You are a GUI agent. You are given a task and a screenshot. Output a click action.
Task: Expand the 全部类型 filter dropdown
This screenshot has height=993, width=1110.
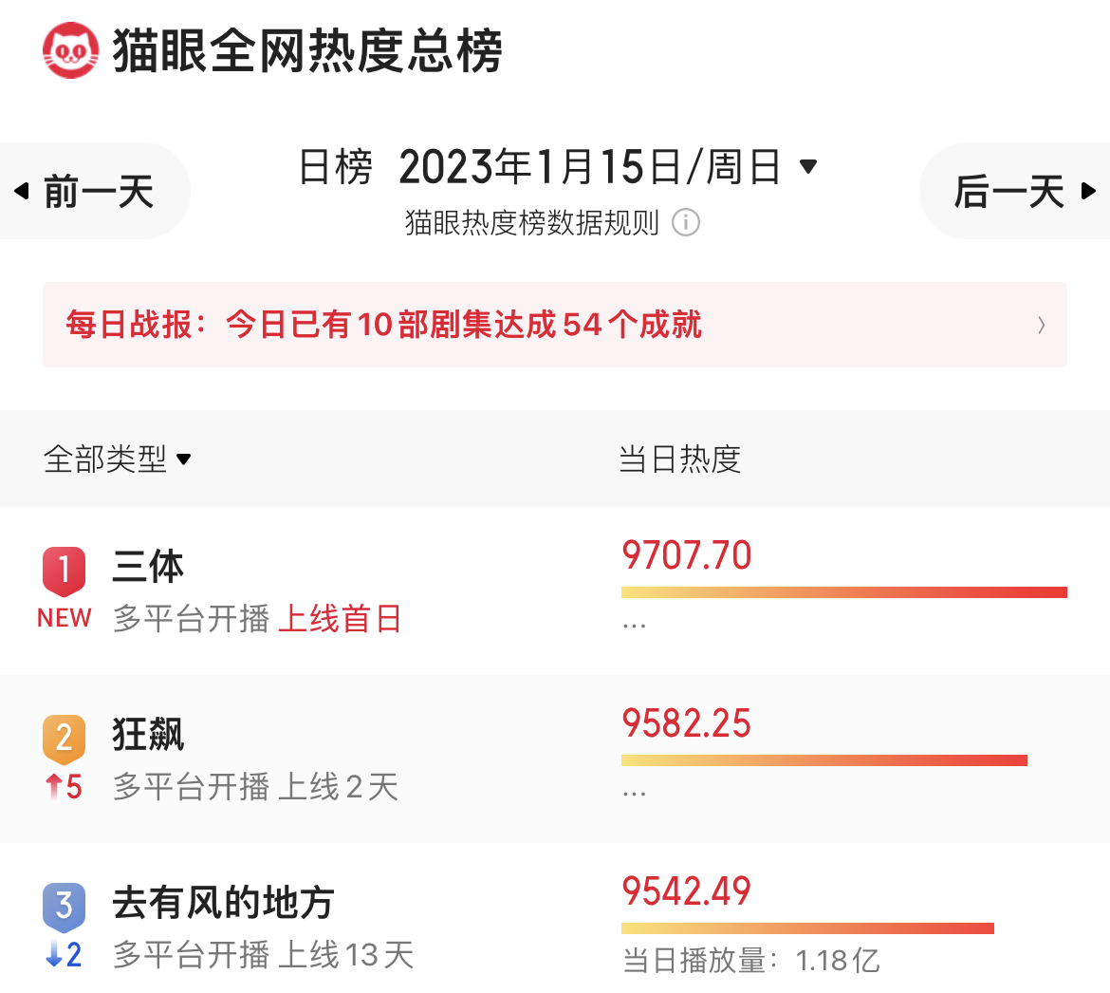[184, 459]
